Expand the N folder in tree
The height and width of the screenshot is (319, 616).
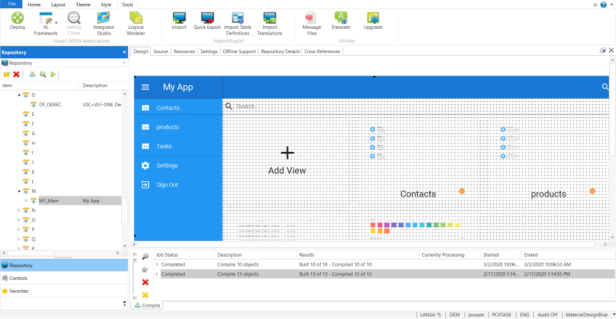pyautogui.click(x=19, y=210)
